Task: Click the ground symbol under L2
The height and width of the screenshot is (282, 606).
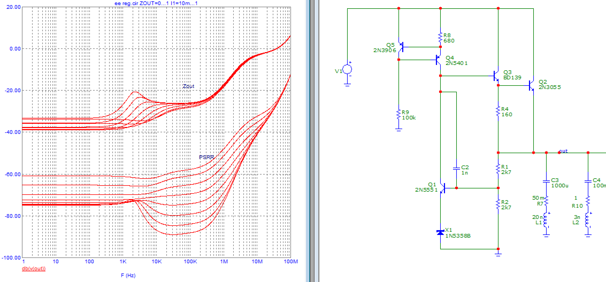Action: point(588,236)
